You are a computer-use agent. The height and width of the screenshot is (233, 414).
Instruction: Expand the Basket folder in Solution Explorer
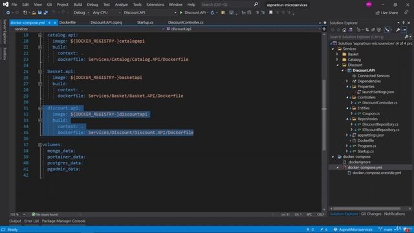coord(337,54)
